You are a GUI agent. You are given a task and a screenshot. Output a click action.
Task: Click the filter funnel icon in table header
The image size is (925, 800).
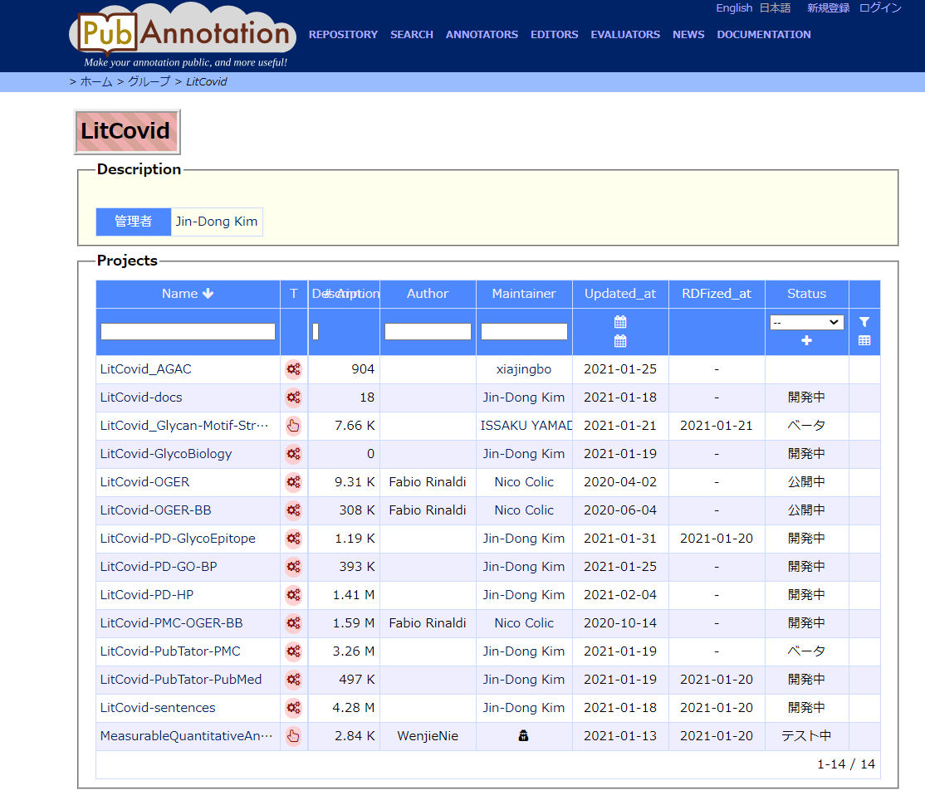[x=864, y=322]
